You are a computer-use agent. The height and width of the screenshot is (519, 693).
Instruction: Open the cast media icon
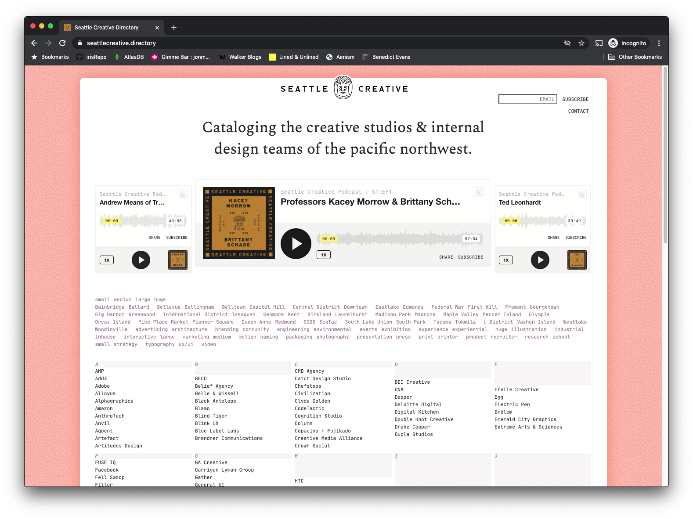[599, 43]
